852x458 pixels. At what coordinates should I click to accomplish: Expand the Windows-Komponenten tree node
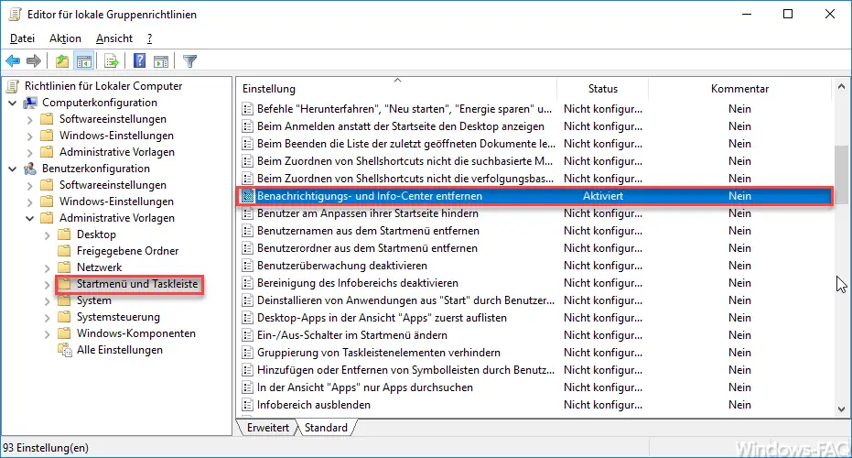coord(48,334)
